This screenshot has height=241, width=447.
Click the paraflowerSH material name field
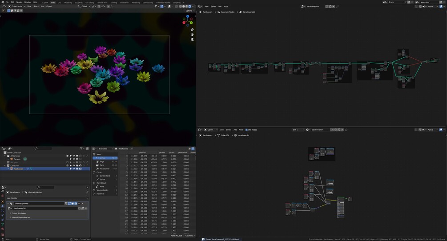[x=320, y=130]
